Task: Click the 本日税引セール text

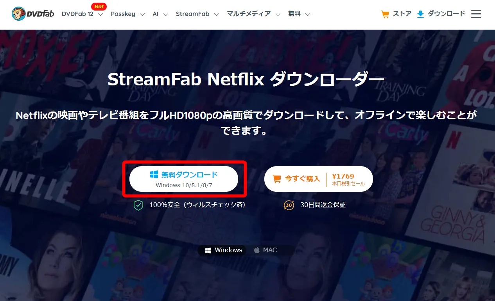Action: tap(348, 184)
